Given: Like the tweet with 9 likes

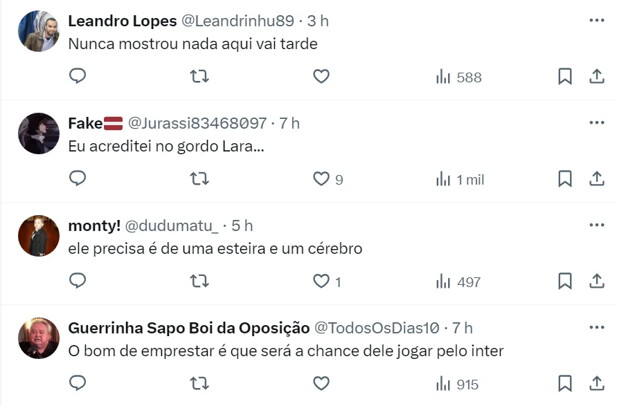Looking at the screenshot, I should 321,178.
